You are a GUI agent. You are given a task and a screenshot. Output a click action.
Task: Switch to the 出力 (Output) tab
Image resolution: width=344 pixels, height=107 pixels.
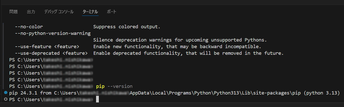tap(31, 12)
